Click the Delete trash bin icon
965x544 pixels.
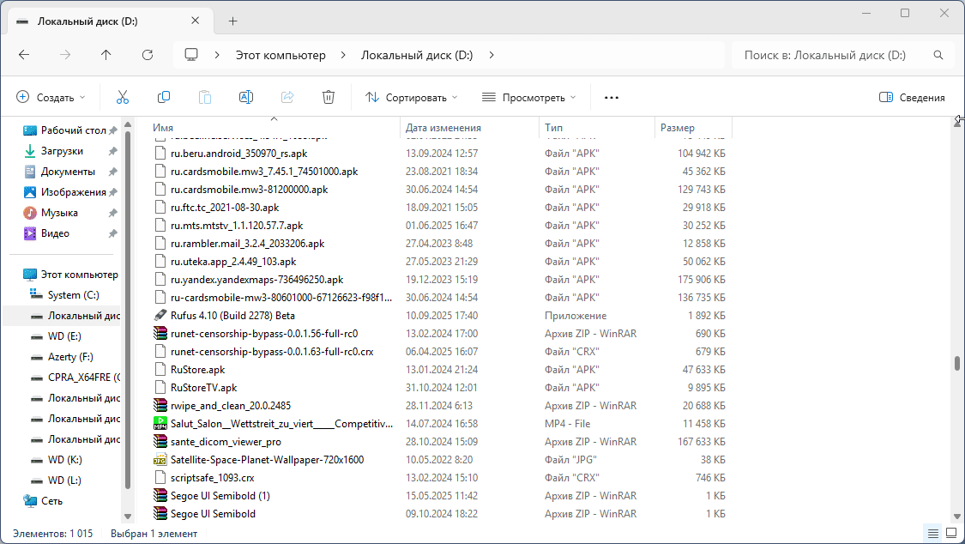329,97
